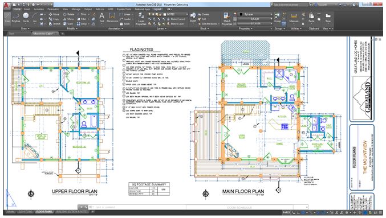Toggle PAPER/MODEL space in status bar
This screenshot has height=218, width=386.
tap(286, 212)
